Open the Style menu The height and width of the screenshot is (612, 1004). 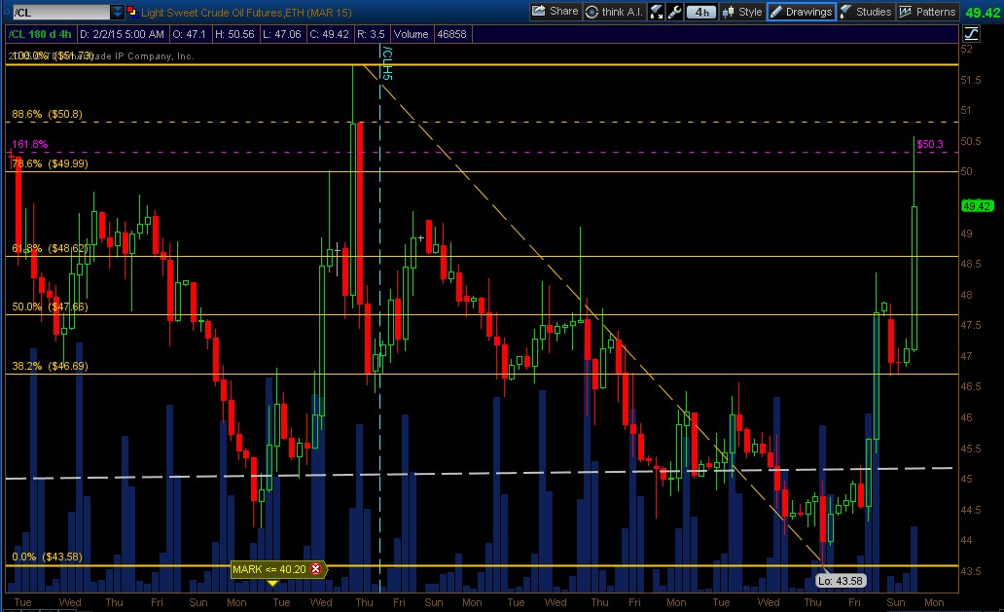click(x=742, y=12)
